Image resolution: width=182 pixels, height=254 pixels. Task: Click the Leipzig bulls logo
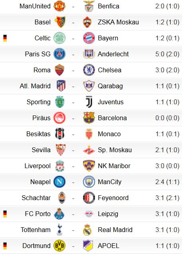click(x=89, y=214)
